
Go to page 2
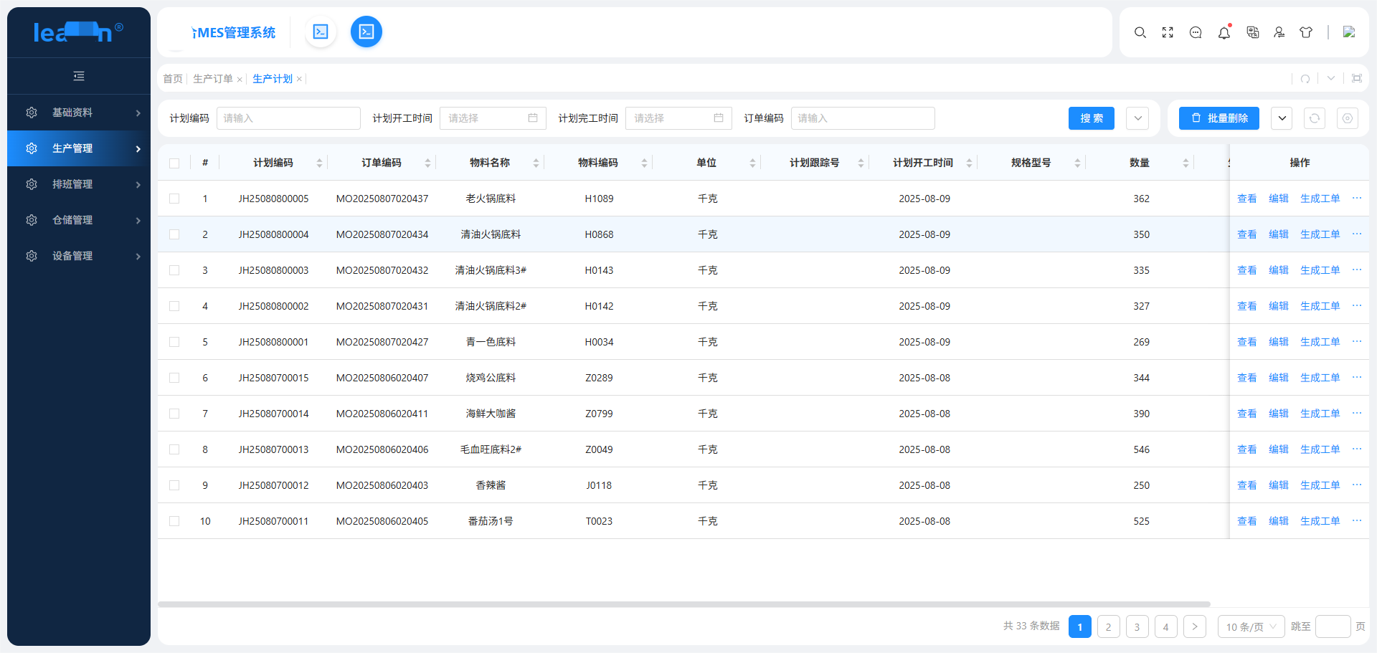1108,626
